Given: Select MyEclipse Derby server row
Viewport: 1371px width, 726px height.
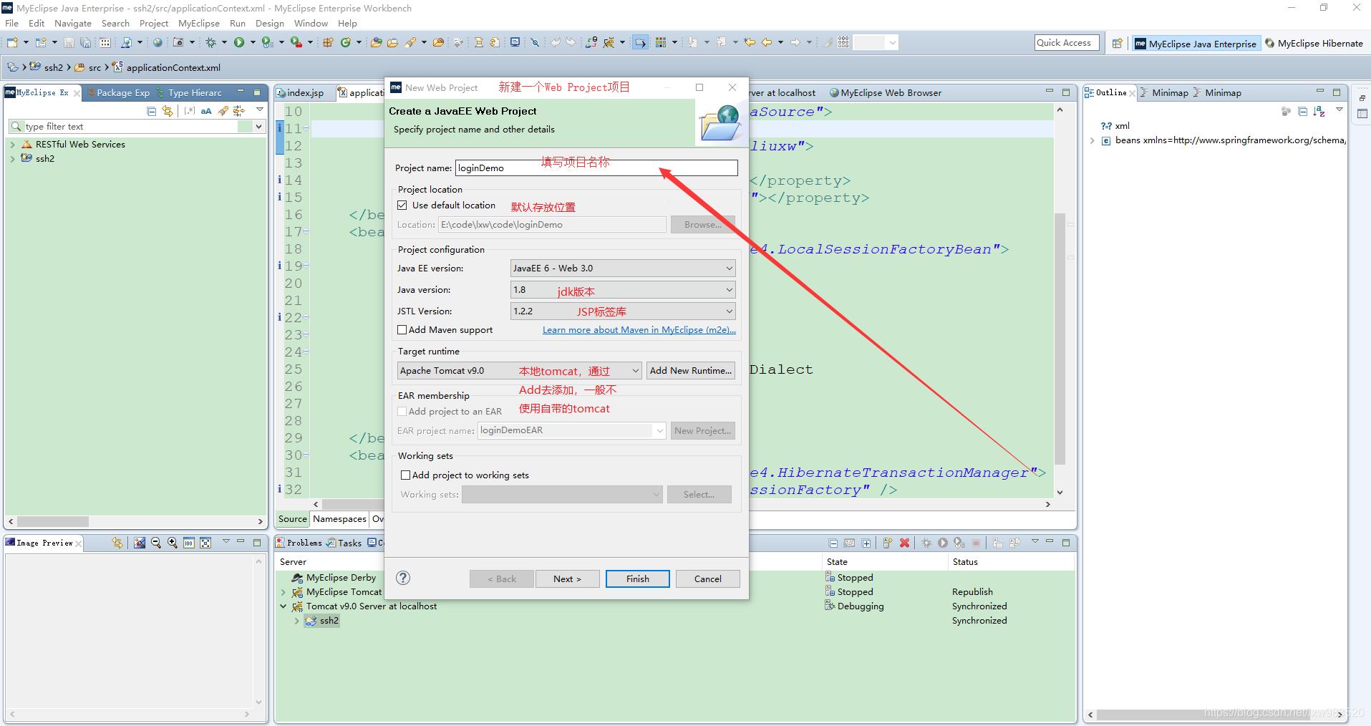Looking at the screenshot, I should pyautogui.click(x=341, y=578).
